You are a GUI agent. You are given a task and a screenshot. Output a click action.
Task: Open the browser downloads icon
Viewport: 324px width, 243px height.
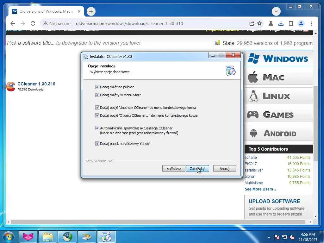281,23
